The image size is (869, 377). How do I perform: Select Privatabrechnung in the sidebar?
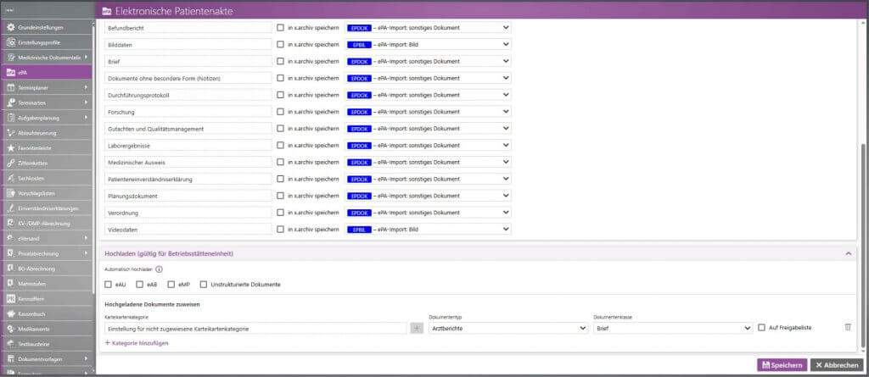[47, 252]
